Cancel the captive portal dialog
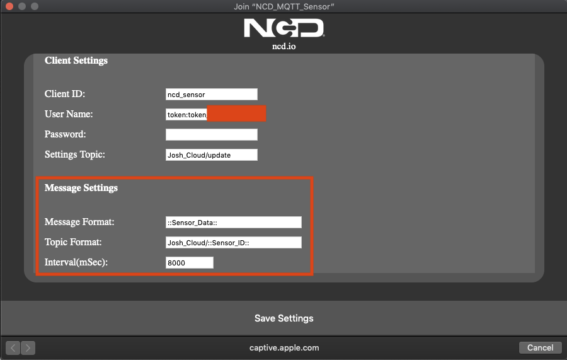The image size is (567, 360). (x=541, y=347)
